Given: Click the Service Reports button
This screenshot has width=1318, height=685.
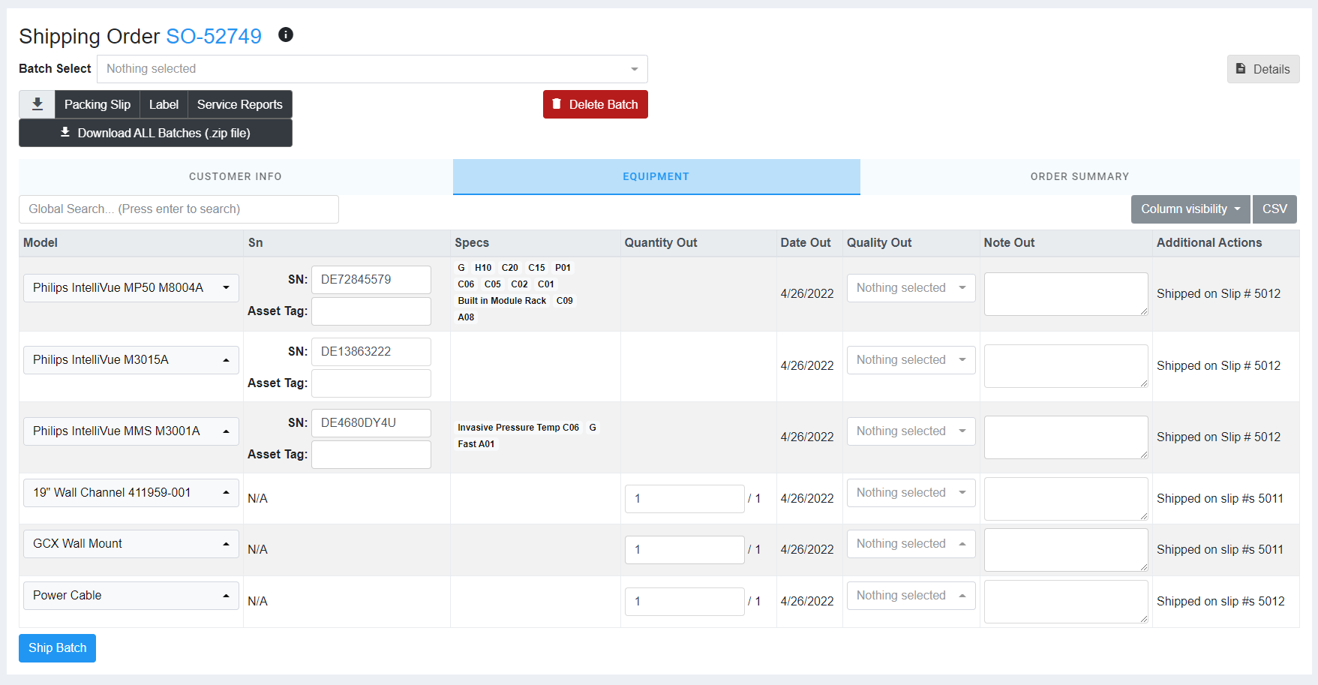Looking at the screenshot, I should pyautogui.click(x=240, y=104).
